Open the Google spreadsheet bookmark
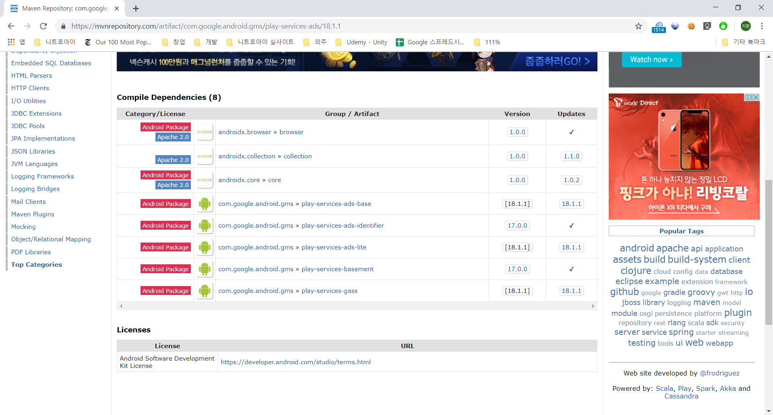The image size is (773, 415). (x=430, y=42)
